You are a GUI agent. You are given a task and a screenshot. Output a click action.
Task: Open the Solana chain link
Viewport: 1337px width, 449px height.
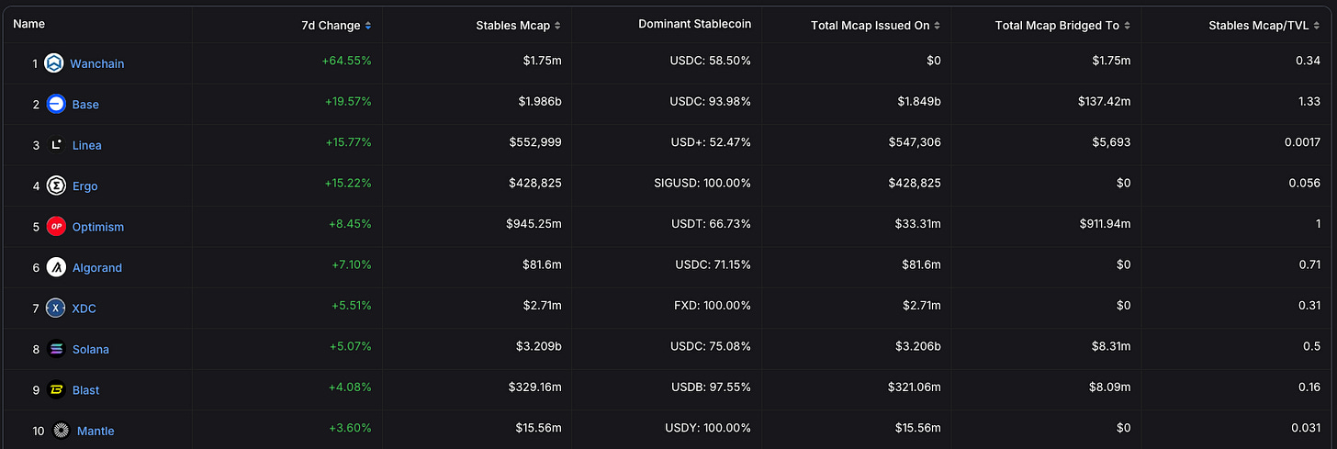pos(91,349)
